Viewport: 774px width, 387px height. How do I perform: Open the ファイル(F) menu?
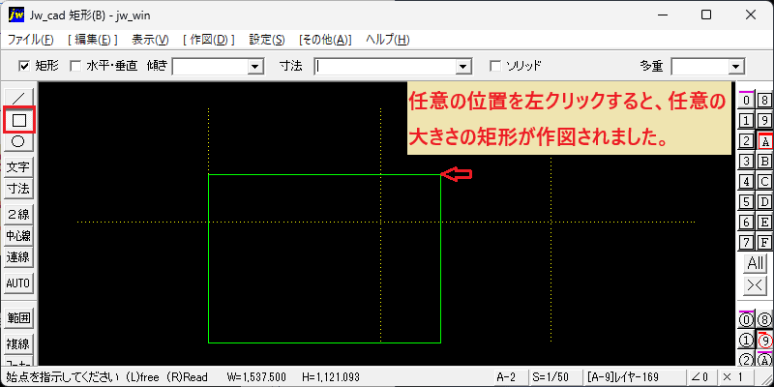pos(30,40)
